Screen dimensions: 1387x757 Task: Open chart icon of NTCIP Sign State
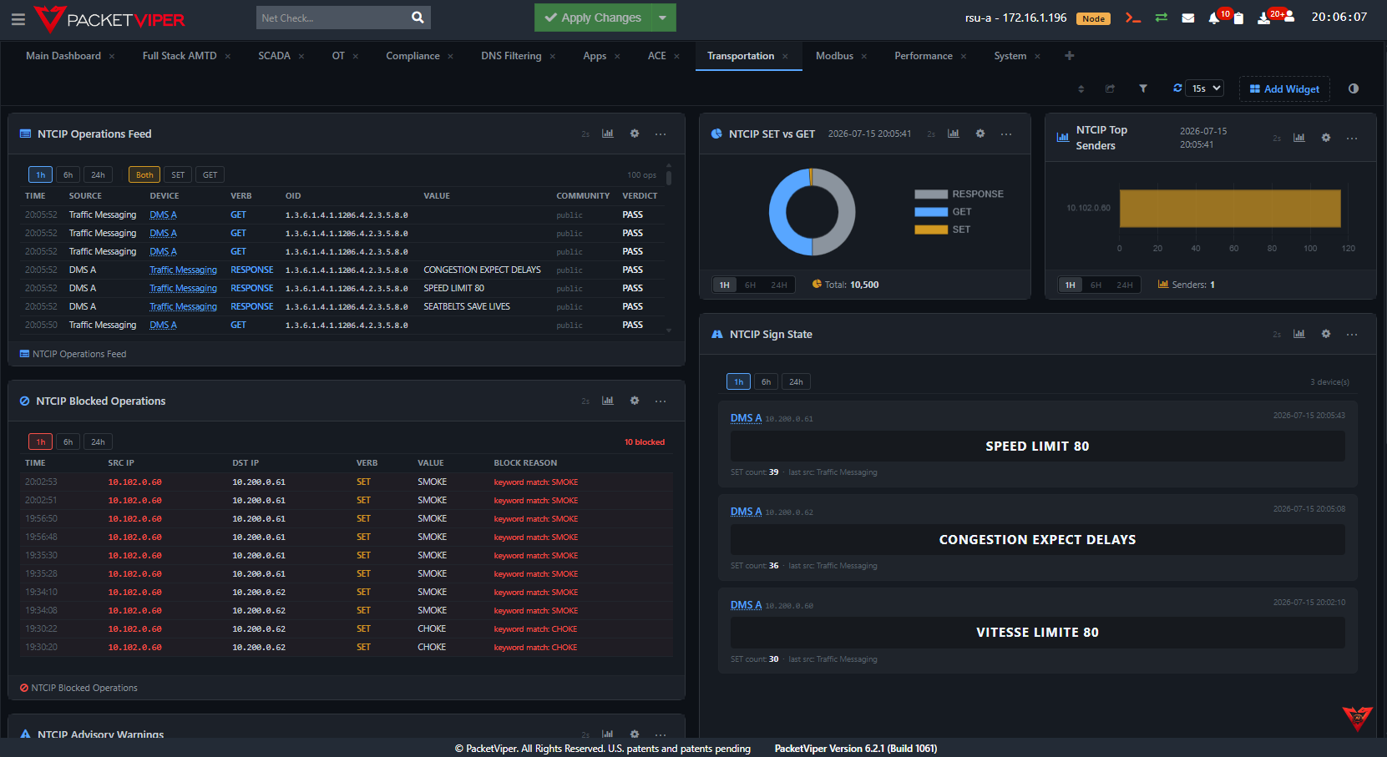pos(1299,334)
